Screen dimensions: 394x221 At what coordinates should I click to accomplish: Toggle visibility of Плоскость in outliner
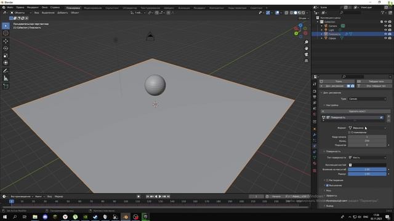pos(386,34)
